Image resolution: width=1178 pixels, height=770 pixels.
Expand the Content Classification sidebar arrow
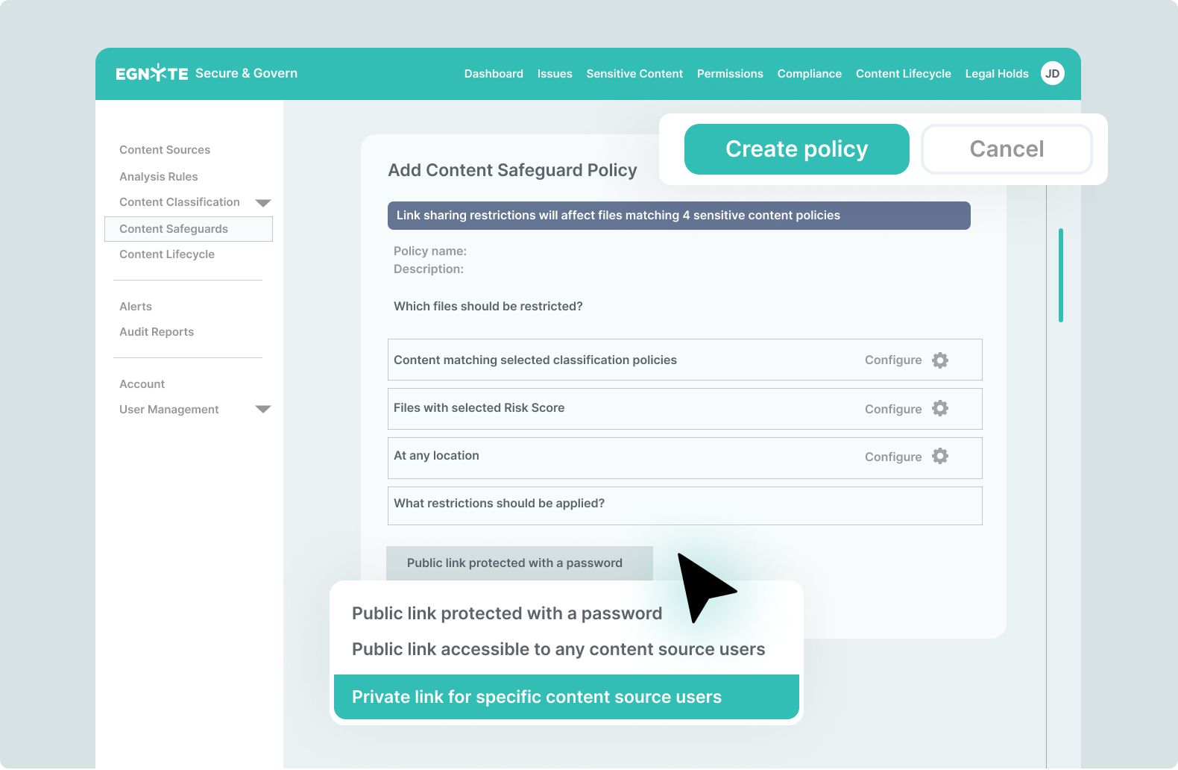263,203
